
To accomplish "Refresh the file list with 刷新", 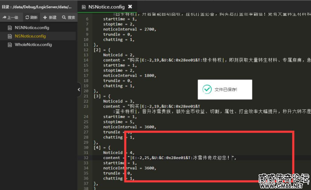I will coord(31,18).
